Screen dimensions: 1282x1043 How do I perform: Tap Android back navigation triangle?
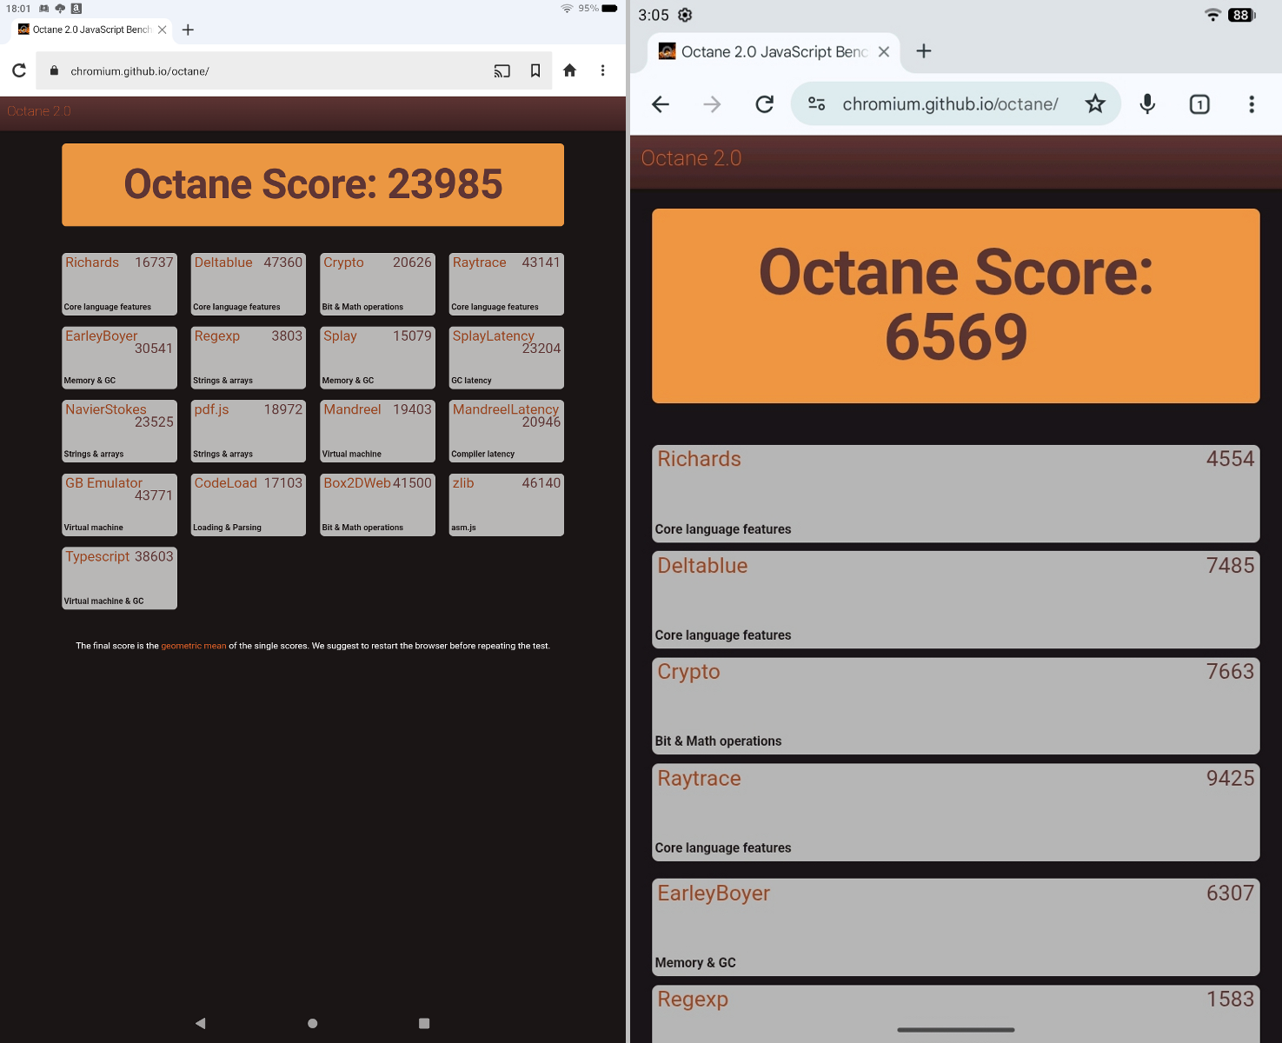[201, 1023]
